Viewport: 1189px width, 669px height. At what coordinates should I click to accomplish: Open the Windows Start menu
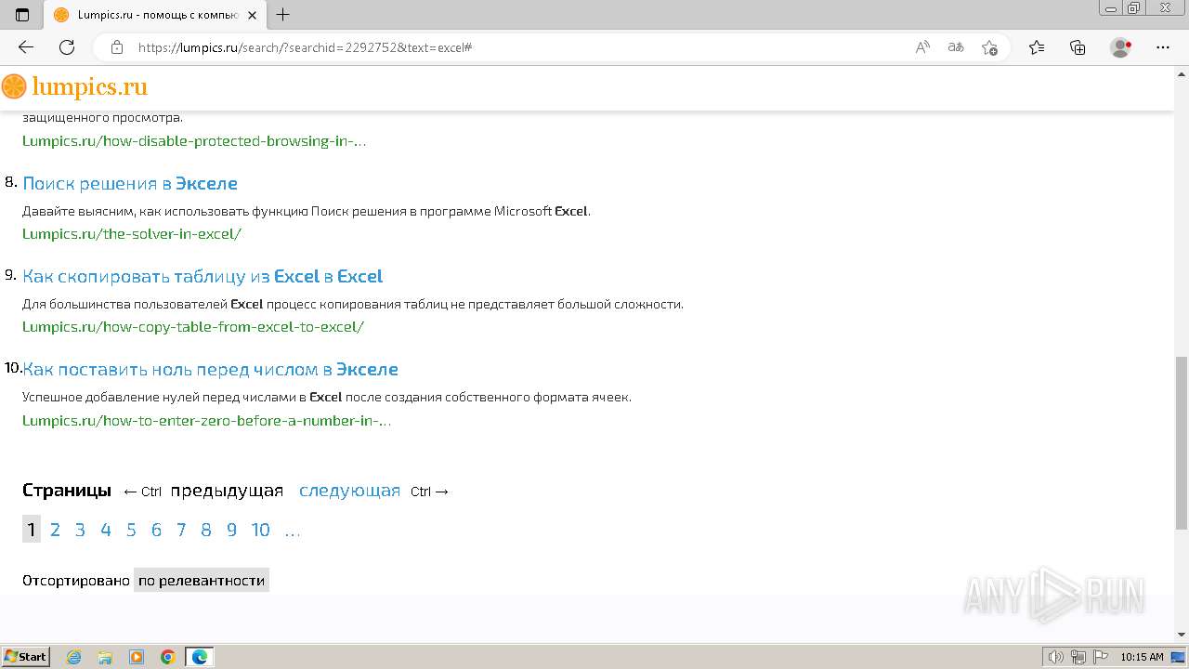(x=25, y=656)
